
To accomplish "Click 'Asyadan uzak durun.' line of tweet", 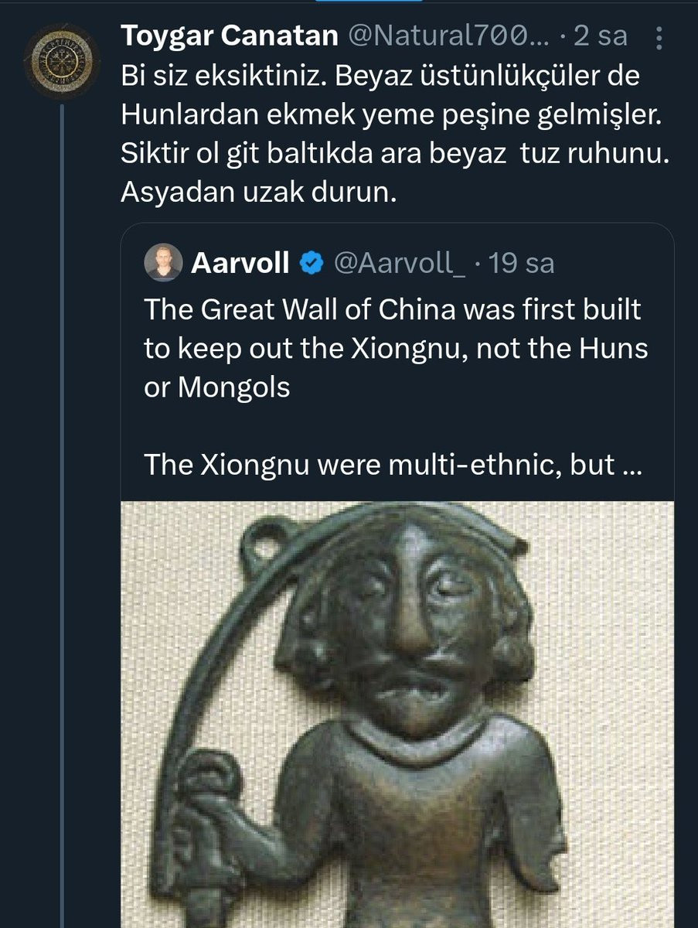I will pyautogui.click(x=258, y=193).
